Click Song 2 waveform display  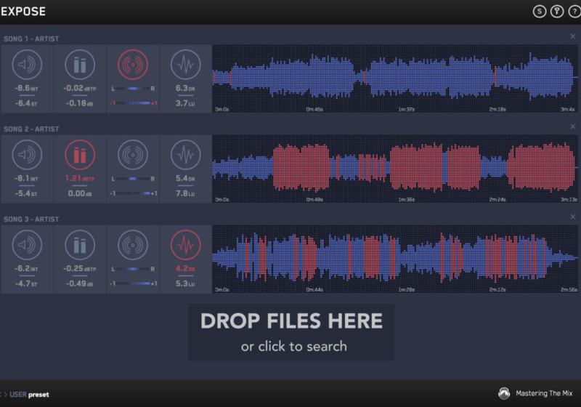coord(395,169)
